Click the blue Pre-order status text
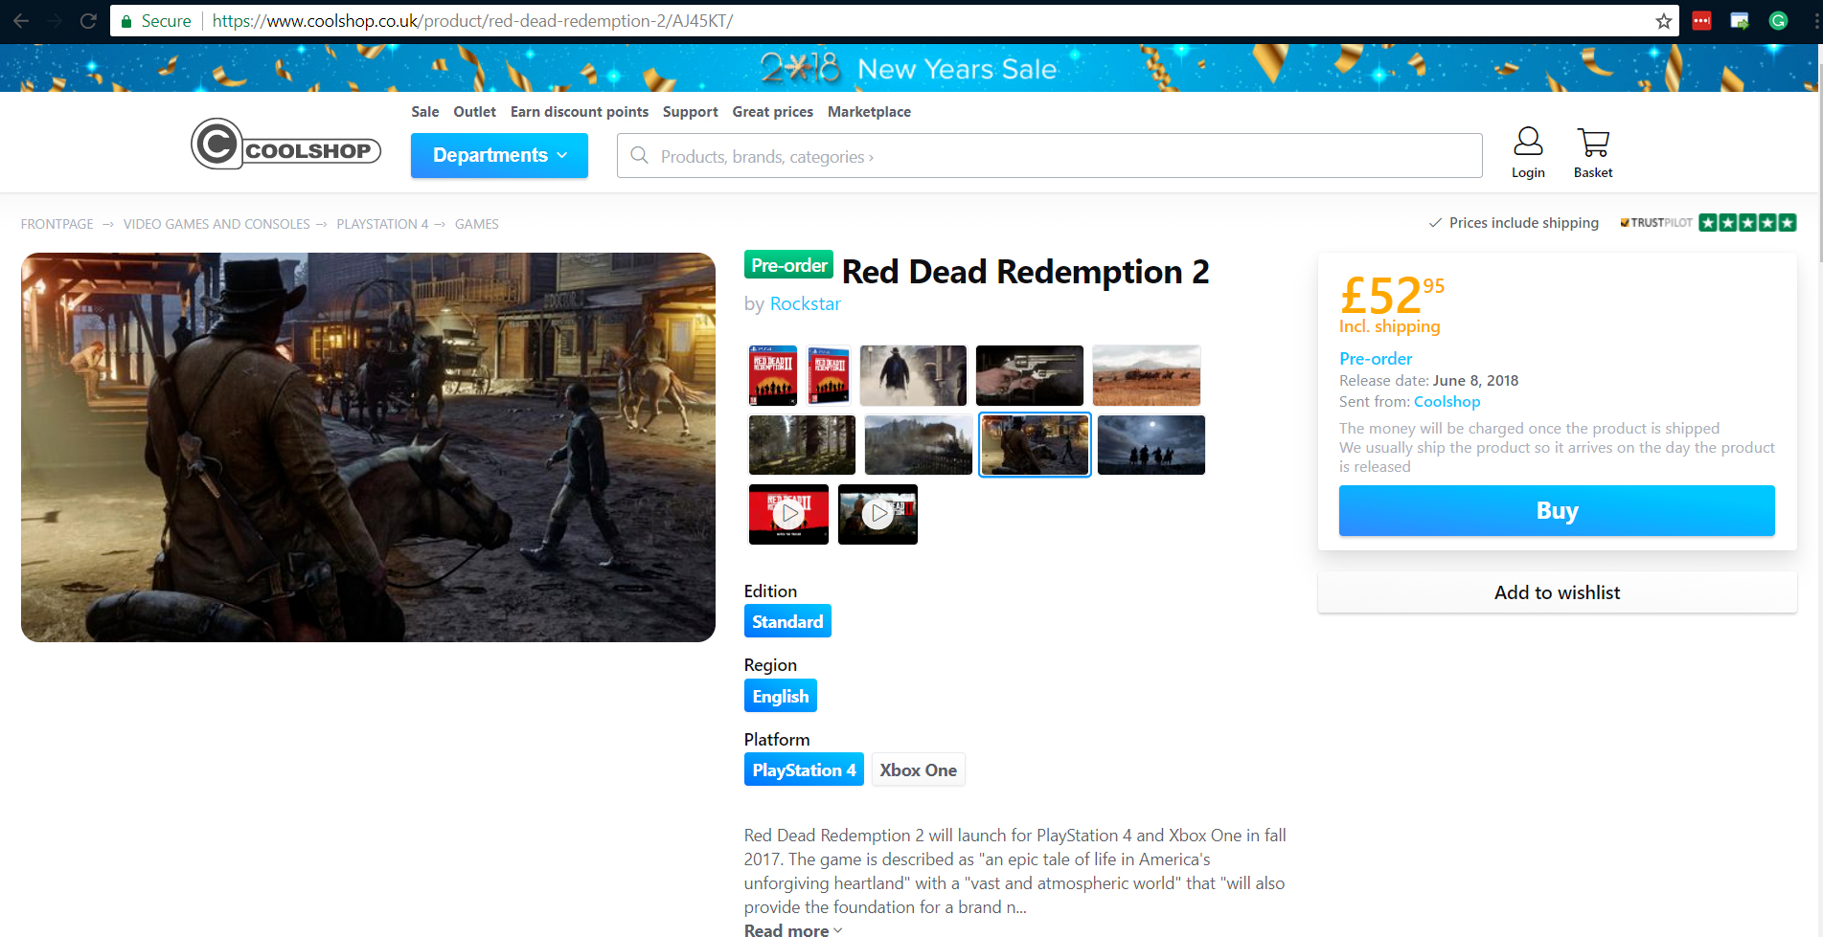The height and width of the screenshot is (937, 1823). click(1376, 359)
